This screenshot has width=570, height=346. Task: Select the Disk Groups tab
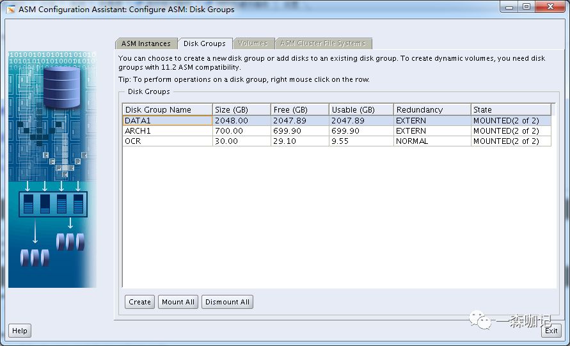pyautogui.click(x=204, y=43)
